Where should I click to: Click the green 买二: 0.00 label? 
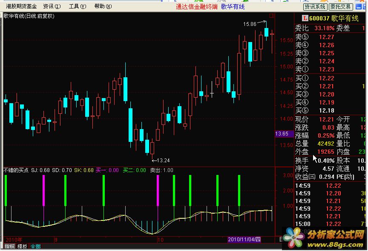135,170
